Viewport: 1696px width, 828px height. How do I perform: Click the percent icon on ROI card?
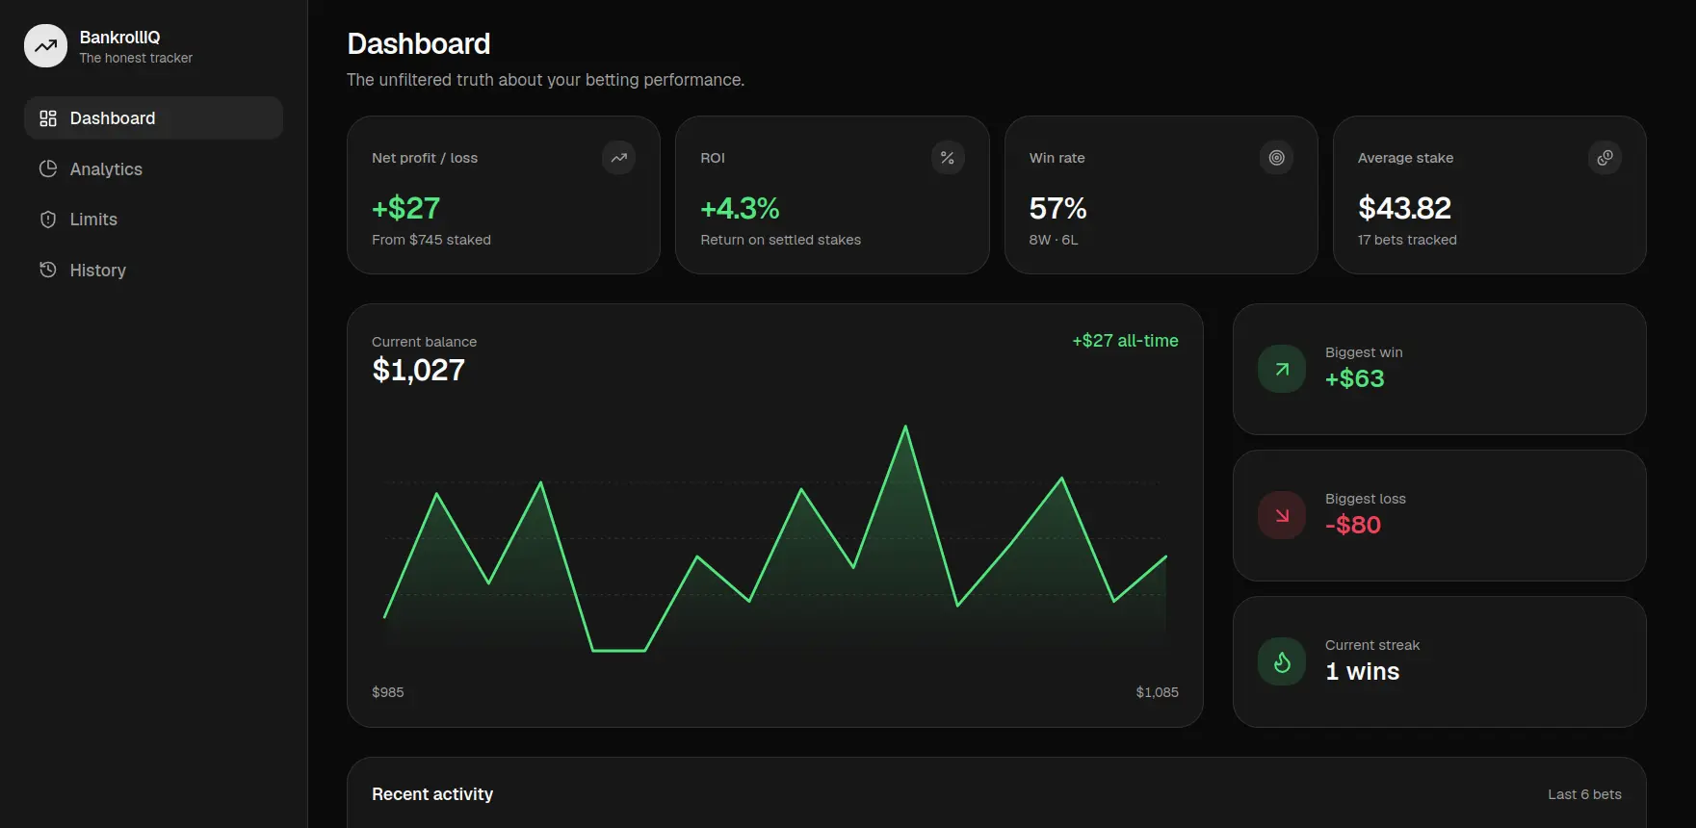(948, 158)
